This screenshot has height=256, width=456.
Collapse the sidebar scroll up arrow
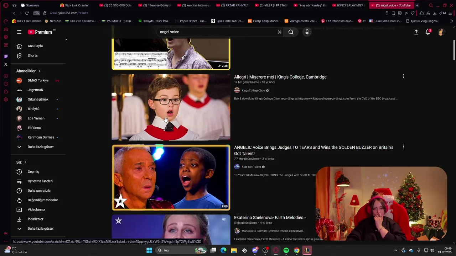tap(66, 40)
